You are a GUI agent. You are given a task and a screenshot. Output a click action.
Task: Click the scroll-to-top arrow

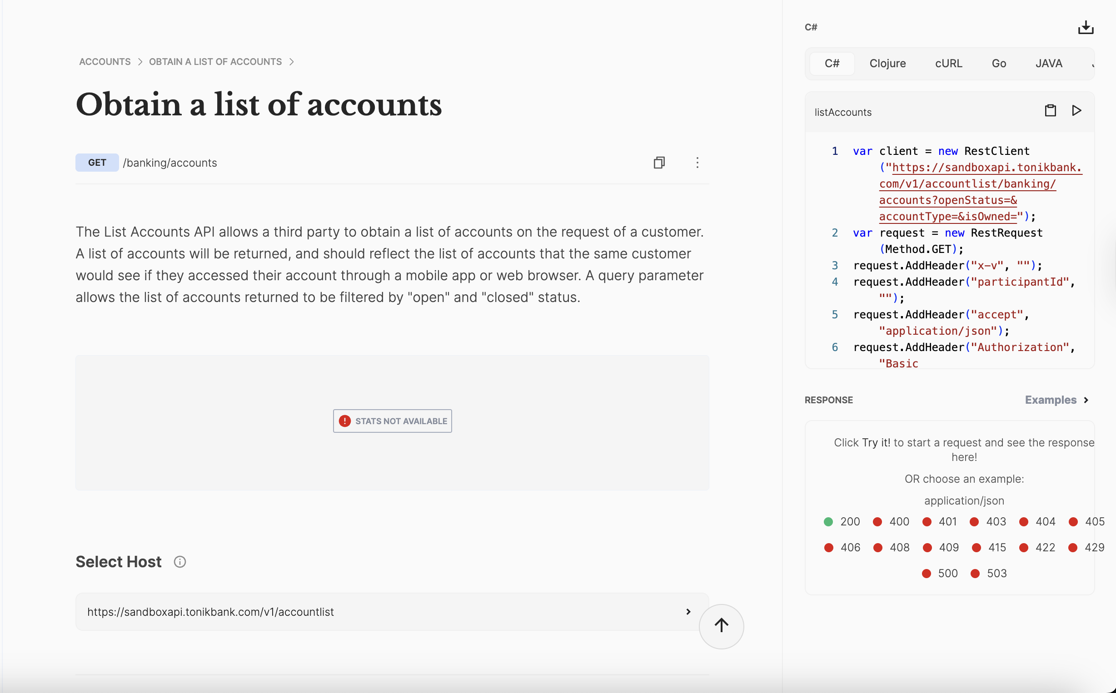coord(721,626)
